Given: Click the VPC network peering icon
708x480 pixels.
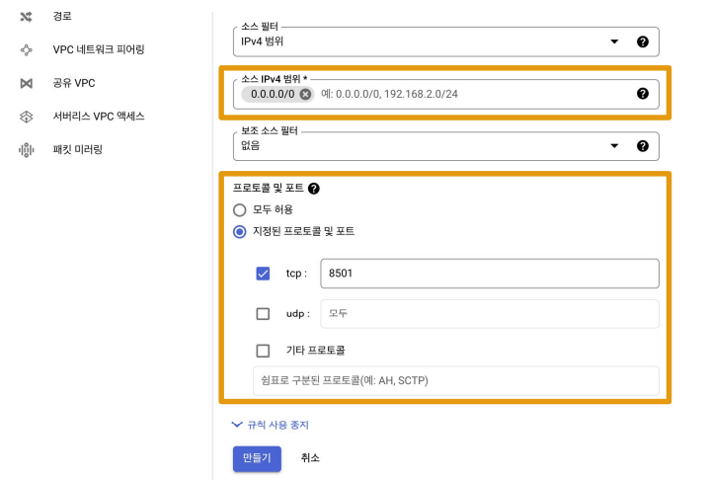Looking at the screenshot, I should pyautogui.click(x=27, y=50).
